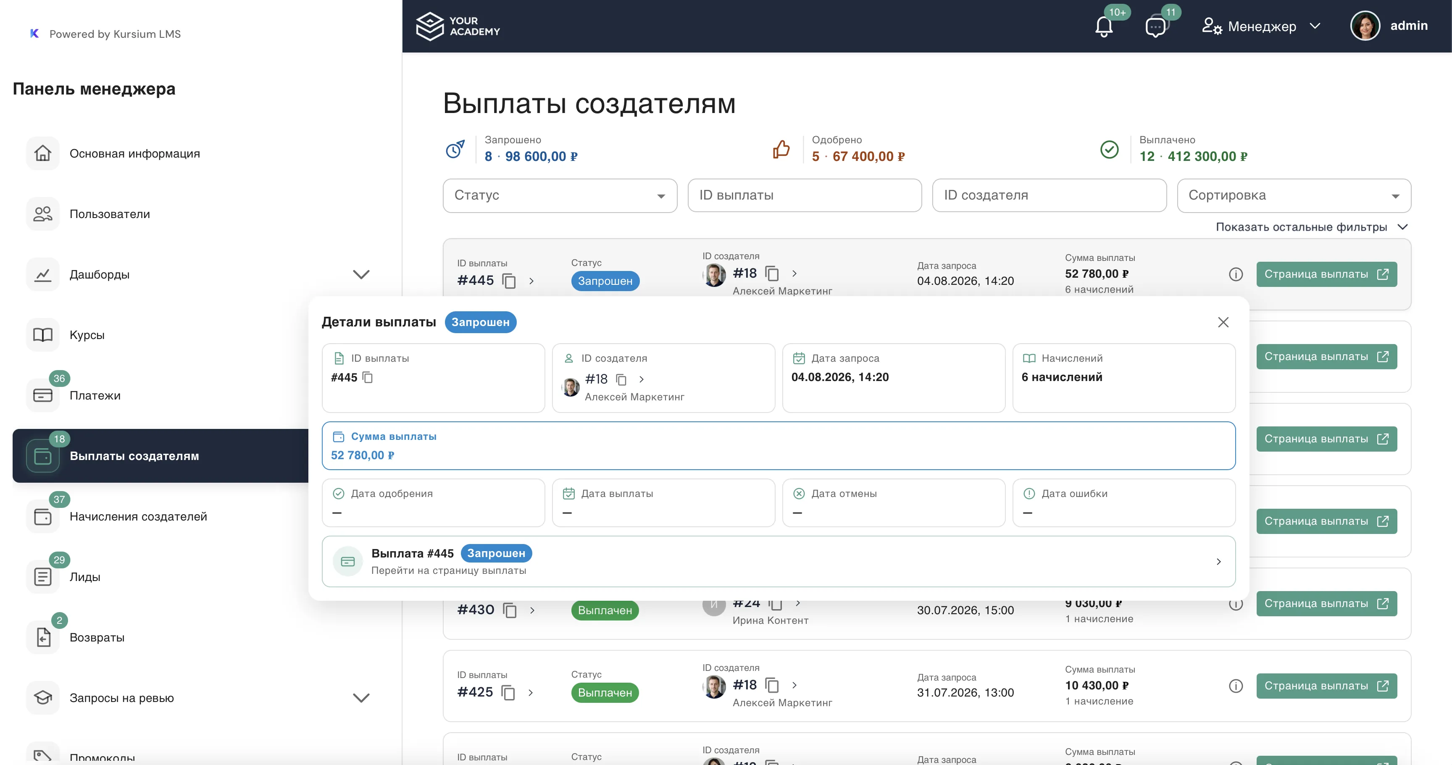
Task: Open the Статус filter dropdown
Action: point(560,196)
